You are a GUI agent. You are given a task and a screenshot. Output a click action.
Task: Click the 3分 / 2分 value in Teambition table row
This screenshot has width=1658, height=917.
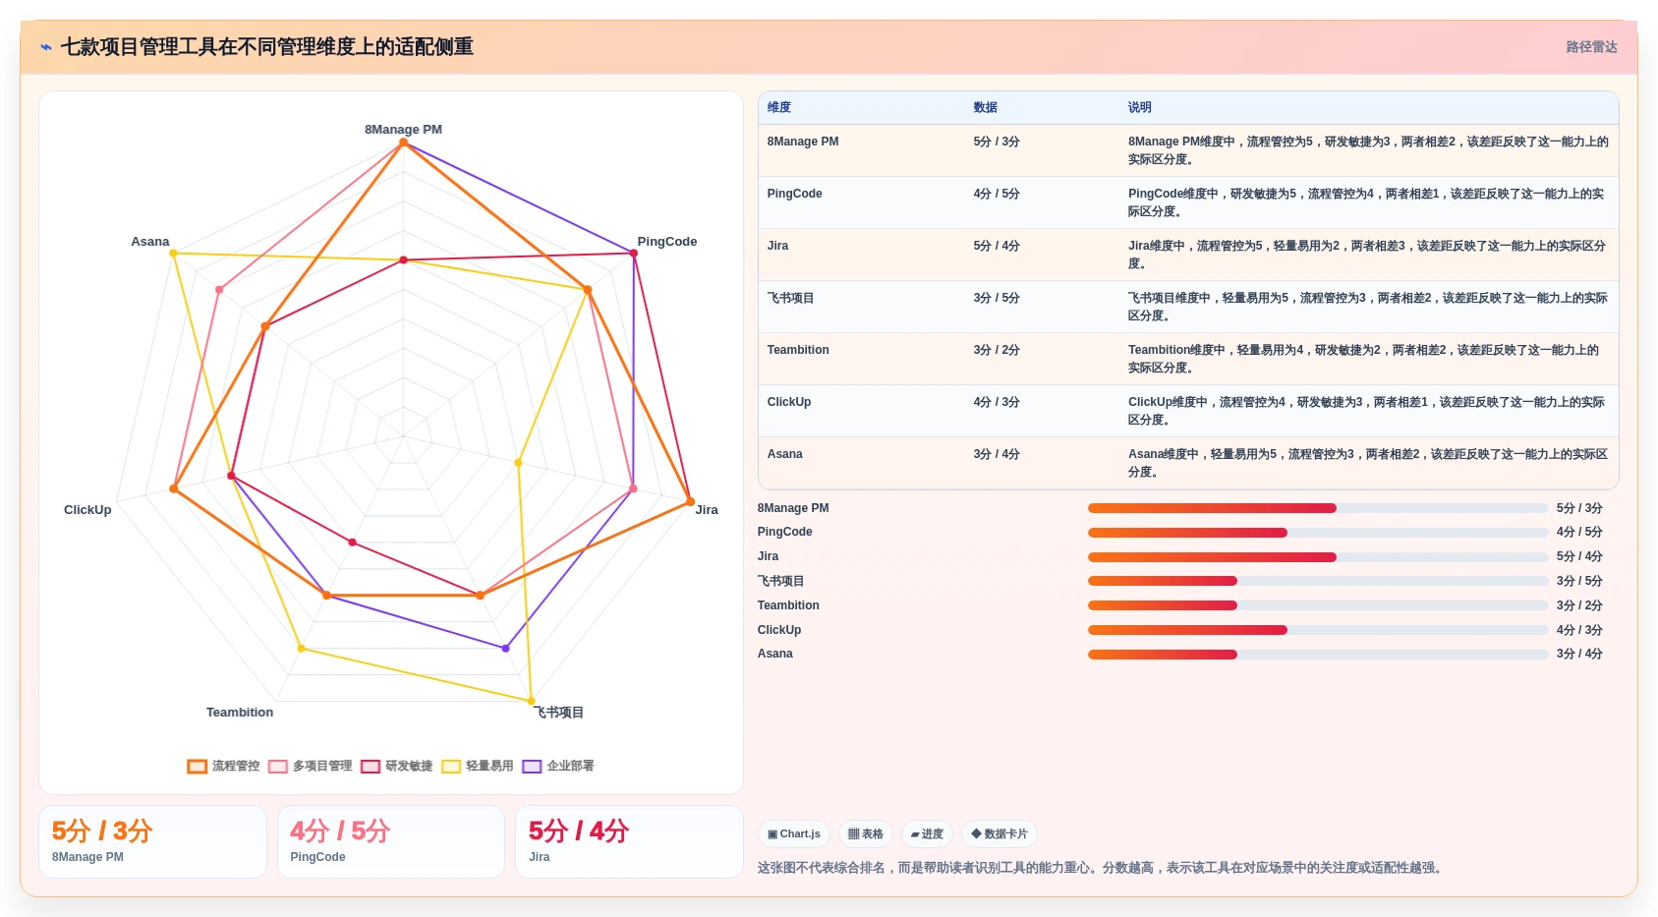click(x=997, y=350)
